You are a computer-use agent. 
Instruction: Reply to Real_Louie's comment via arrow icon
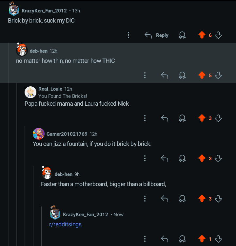click(165, 118)
